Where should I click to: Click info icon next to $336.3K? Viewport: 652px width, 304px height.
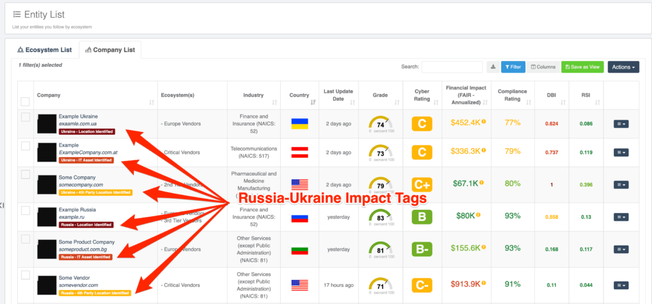(484, 150)
